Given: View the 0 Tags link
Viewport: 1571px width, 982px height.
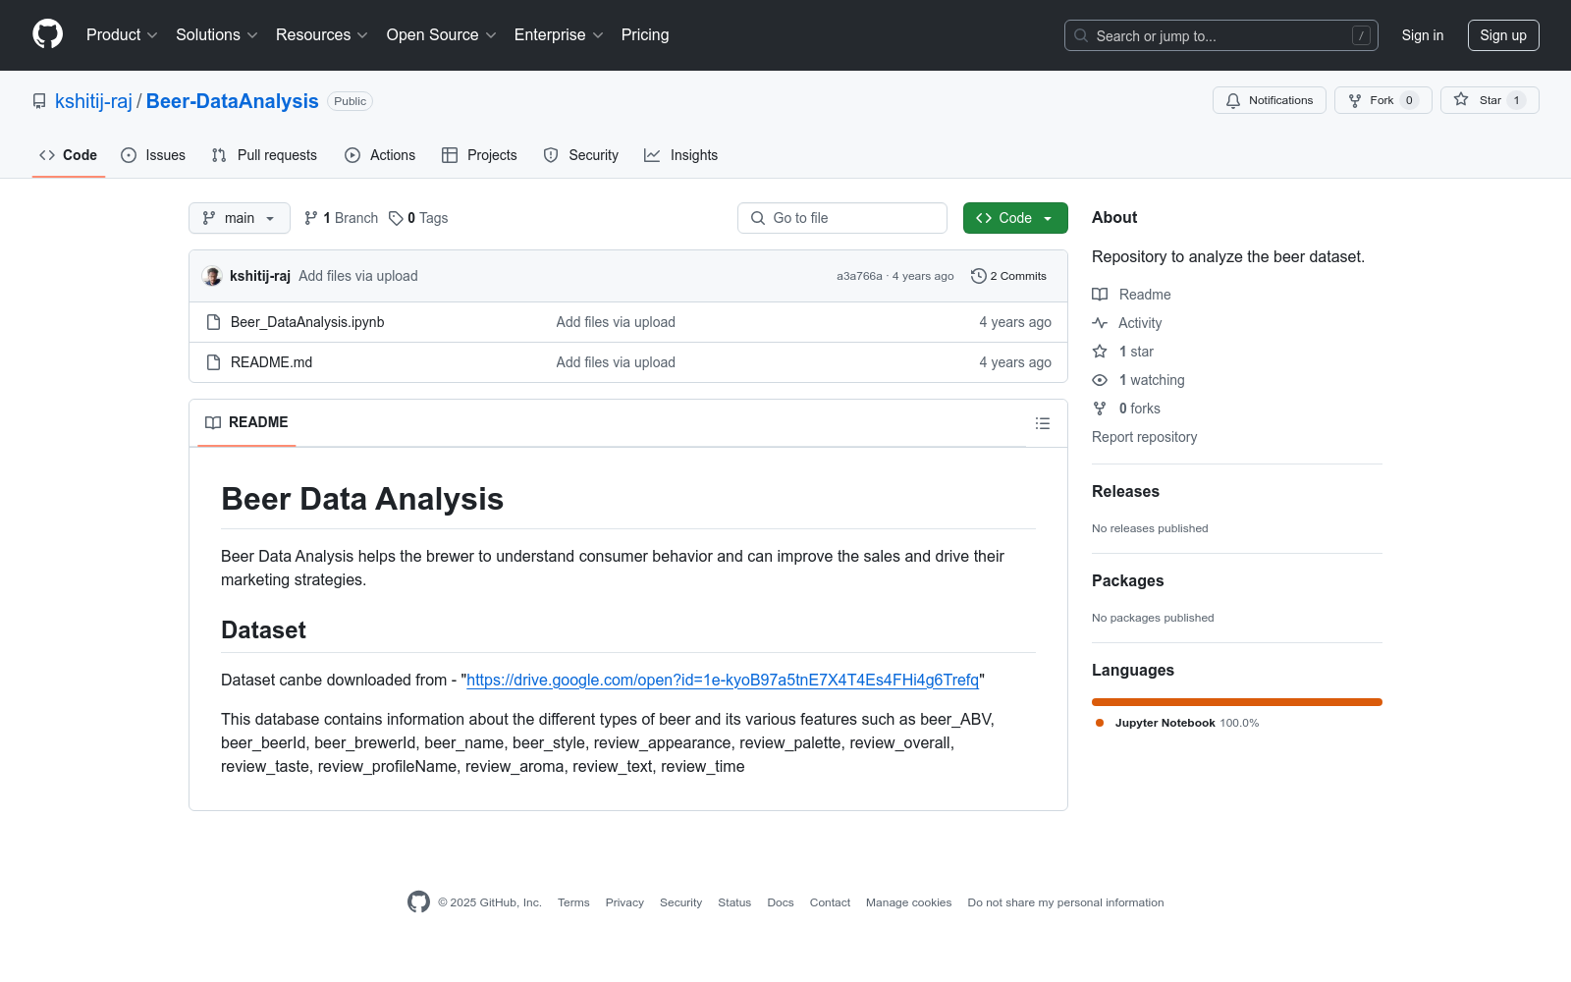Looking at the screenshot, I should 418,218.
